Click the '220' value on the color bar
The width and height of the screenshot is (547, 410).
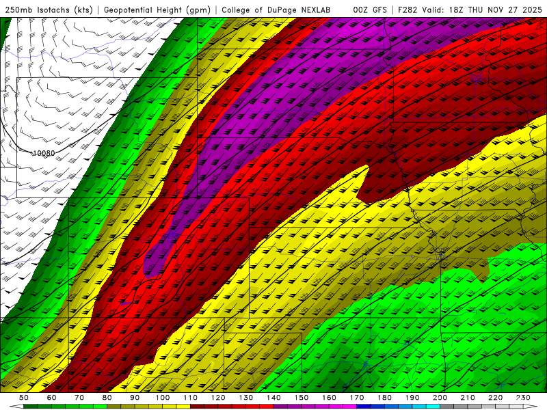495,398
